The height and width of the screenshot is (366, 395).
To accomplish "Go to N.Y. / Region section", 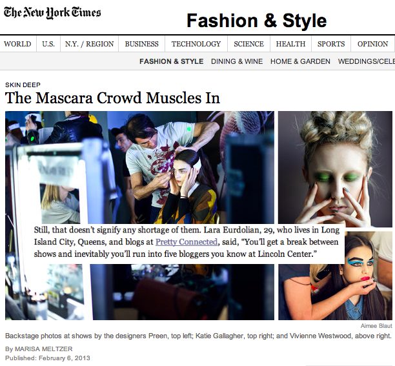I will (89, 45).
